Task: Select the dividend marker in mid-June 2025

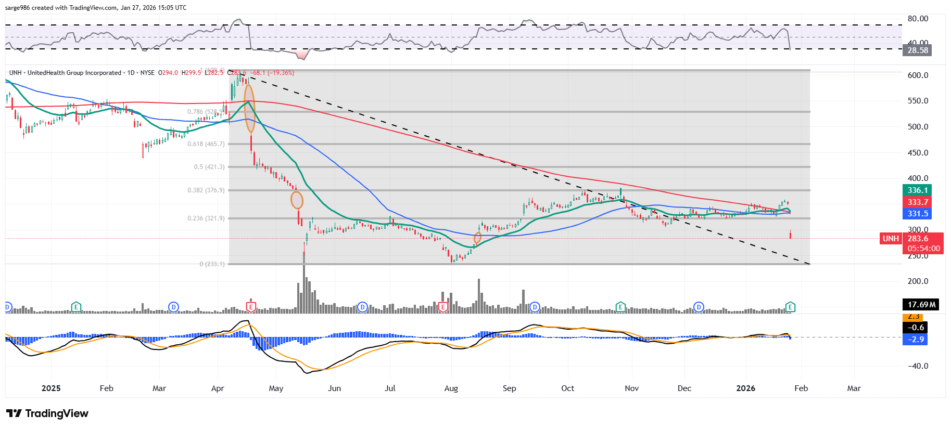Action: pyautogui.click(x=362, y=307)
